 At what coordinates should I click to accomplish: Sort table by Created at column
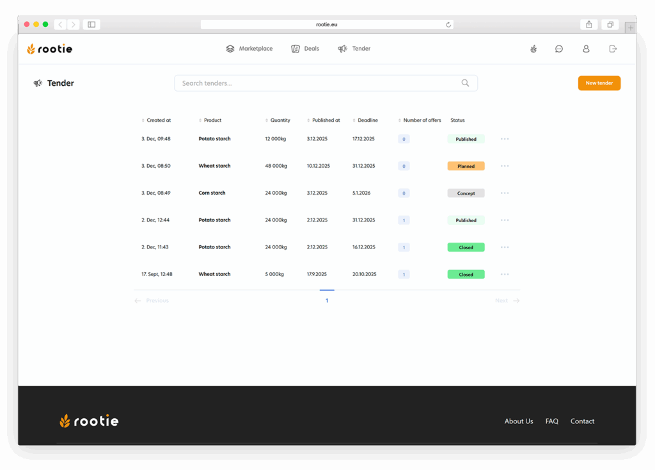tap(158, 120)
